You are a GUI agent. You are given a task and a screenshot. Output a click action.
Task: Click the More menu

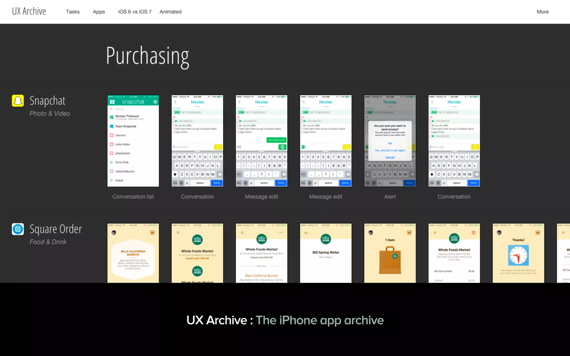click(542, 12)
